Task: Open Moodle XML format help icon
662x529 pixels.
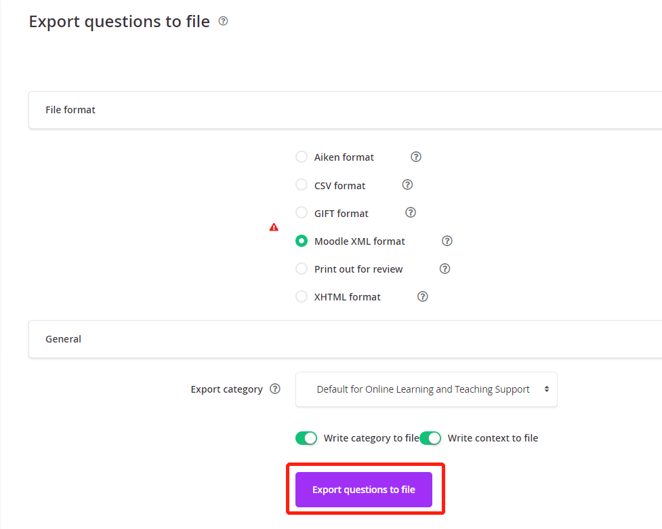Action: tap(447, 241)
